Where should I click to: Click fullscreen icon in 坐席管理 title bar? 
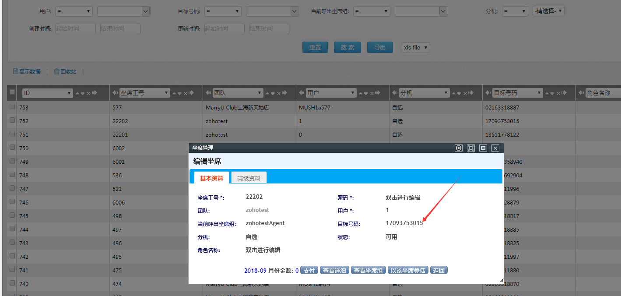point(471,148)
